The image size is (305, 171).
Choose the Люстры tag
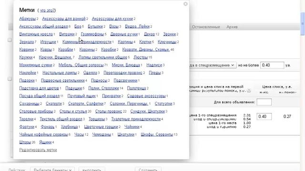[141, 57]
